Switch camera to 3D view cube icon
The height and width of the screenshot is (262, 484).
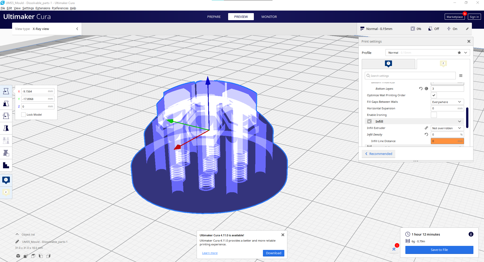tap(18, 256)
